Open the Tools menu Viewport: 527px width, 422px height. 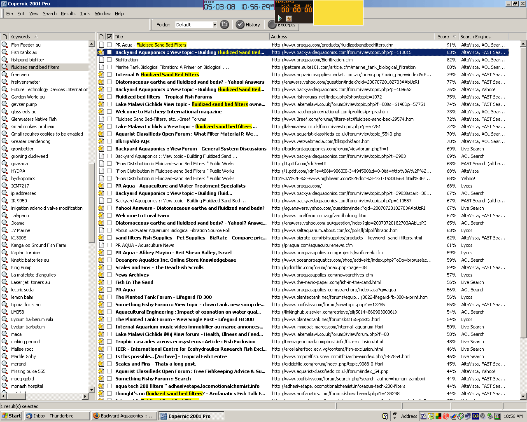pos(85,14)
